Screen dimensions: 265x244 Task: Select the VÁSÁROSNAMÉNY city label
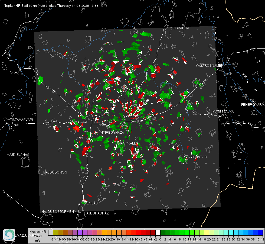pyautogui.click(x=211, y=65)
